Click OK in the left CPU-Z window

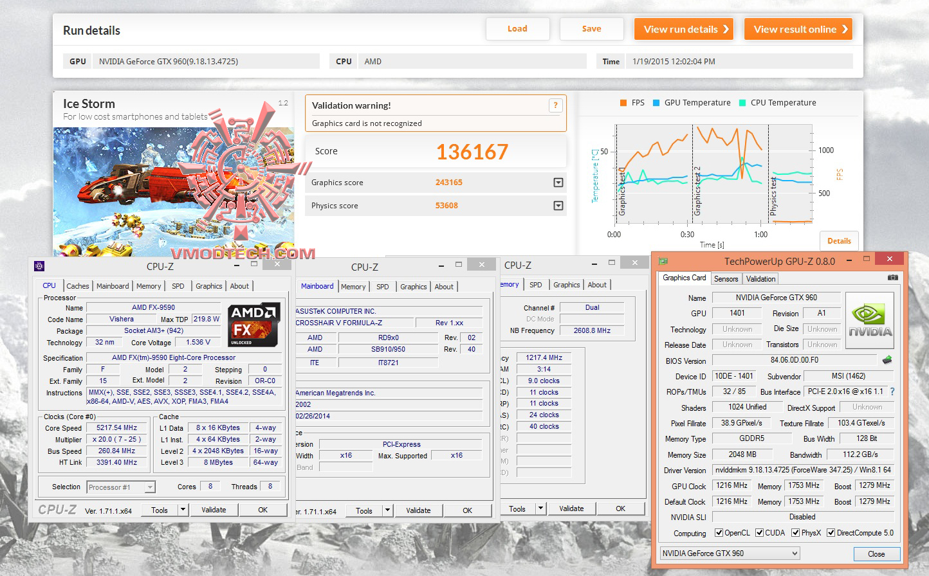[263, 510]
